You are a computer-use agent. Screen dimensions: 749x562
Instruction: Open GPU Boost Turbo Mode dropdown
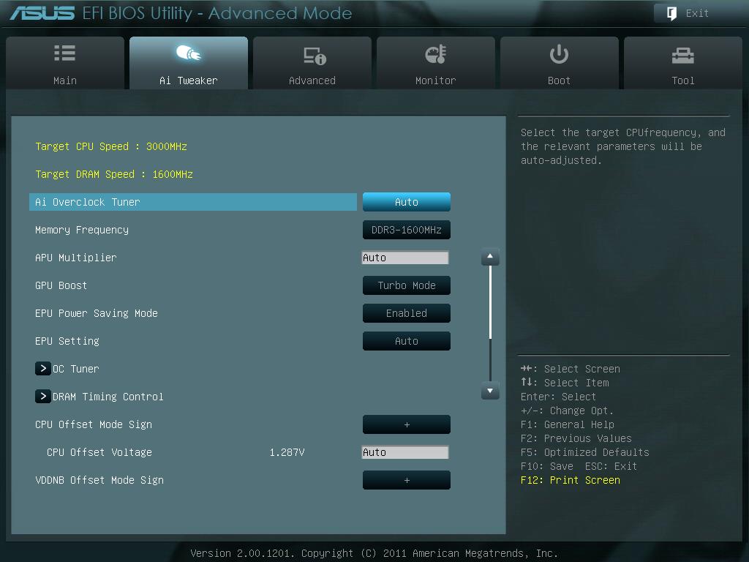click(x=407, y=285)
